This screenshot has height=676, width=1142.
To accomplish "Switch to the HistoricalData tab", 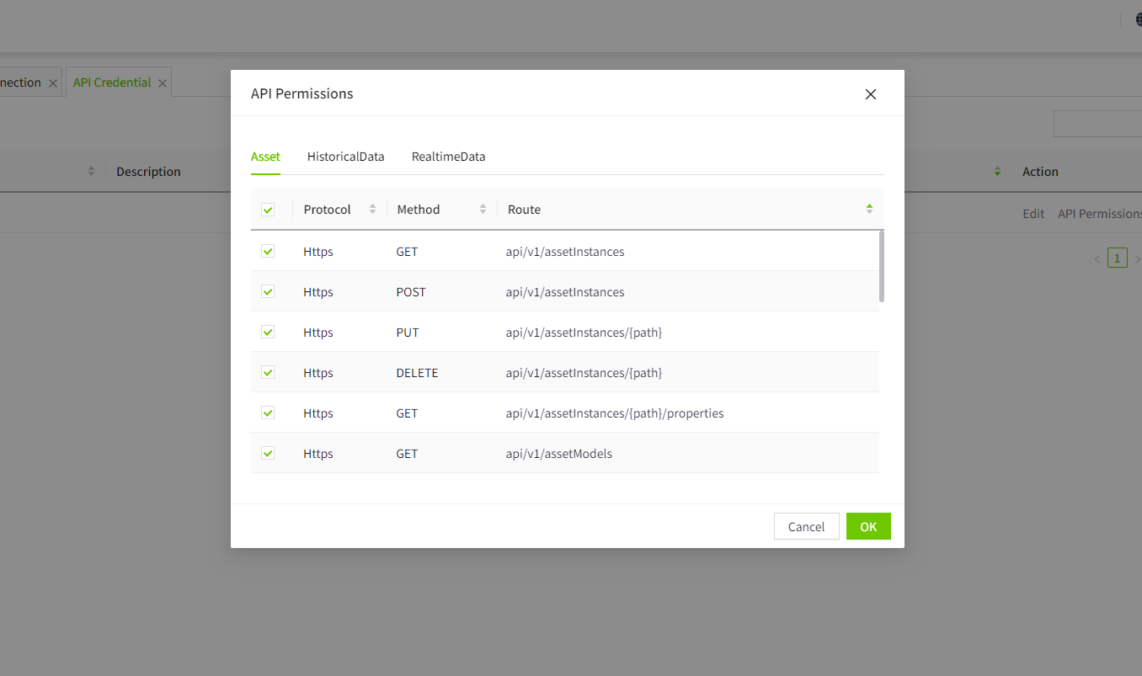I will click(x=345, y=157).
